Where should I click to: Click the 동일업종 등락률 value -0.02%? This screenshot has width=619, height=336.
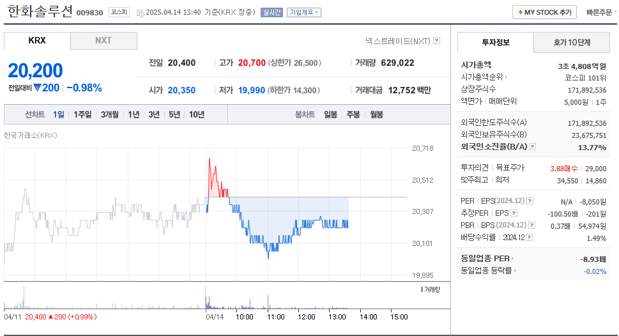pos(595,271)
